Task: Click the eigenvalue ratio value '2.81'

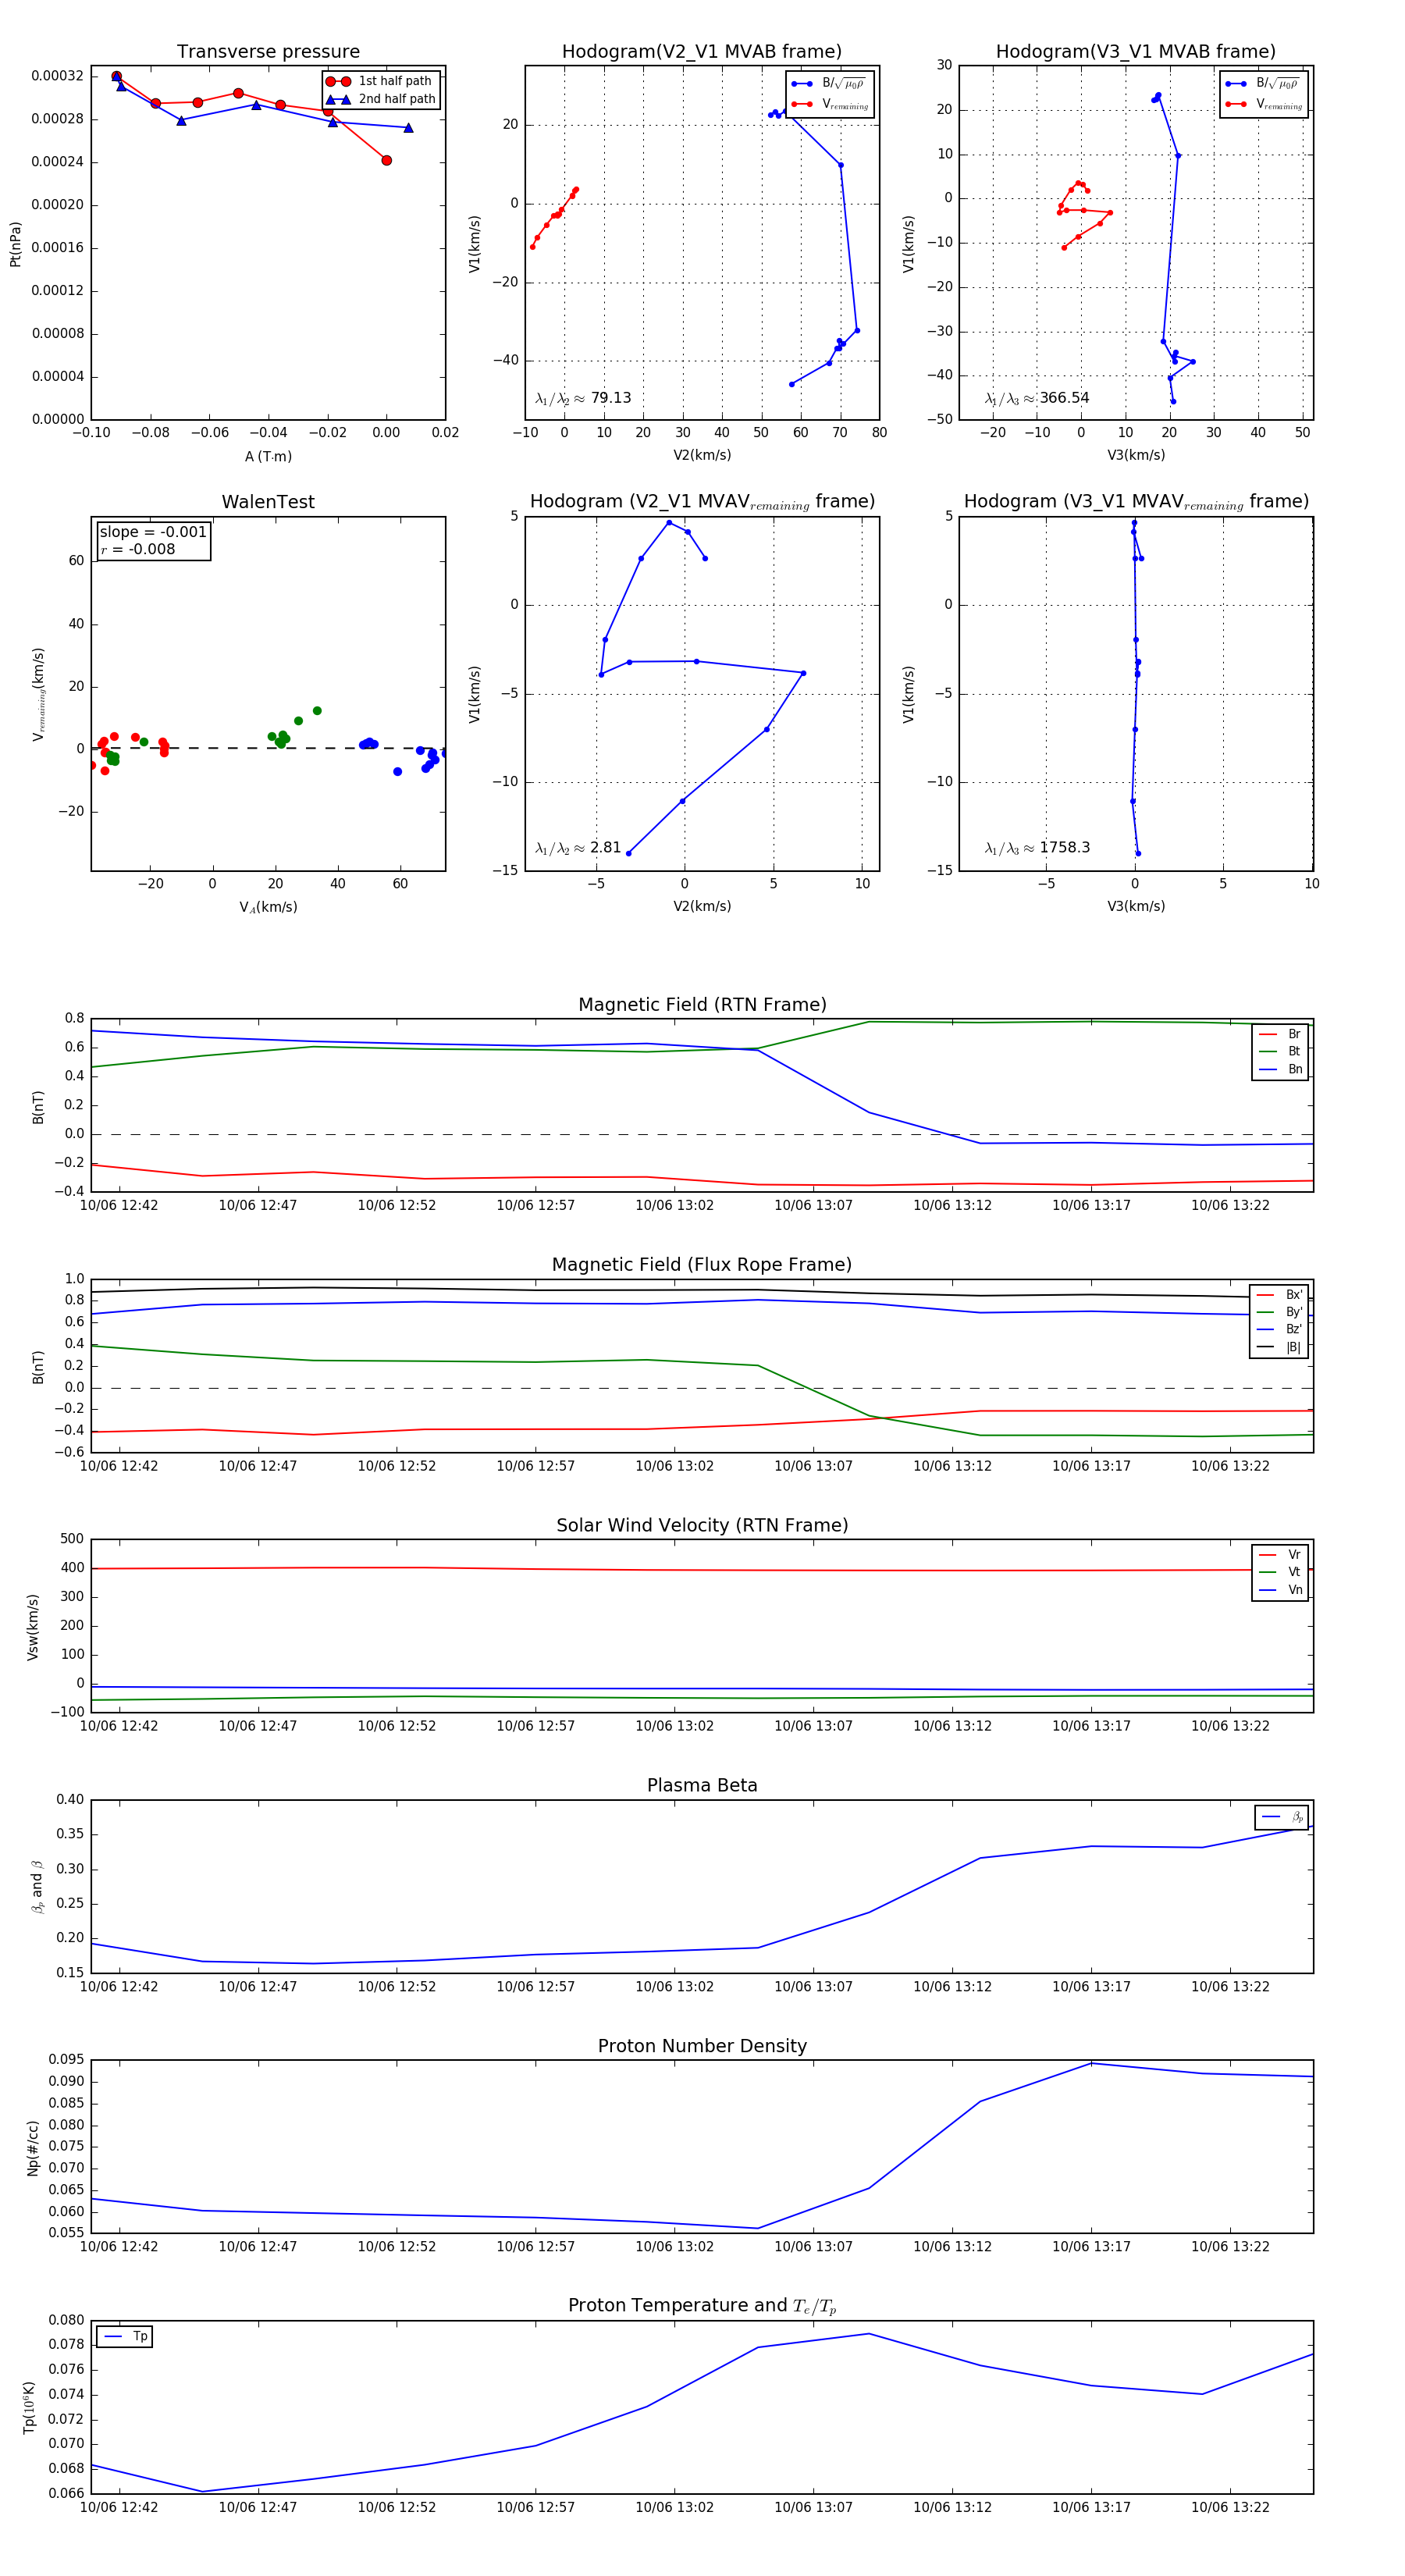Action: [x=606, y=848]
